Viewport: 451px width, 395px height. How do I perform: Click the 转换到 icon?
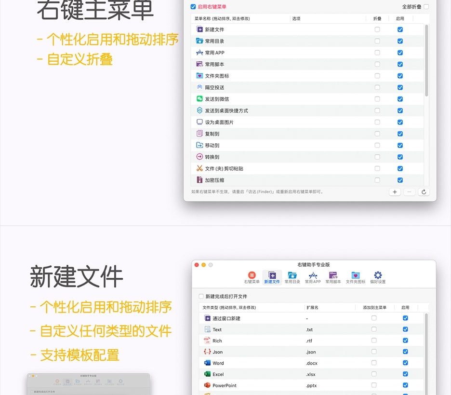tap(199, 157)
